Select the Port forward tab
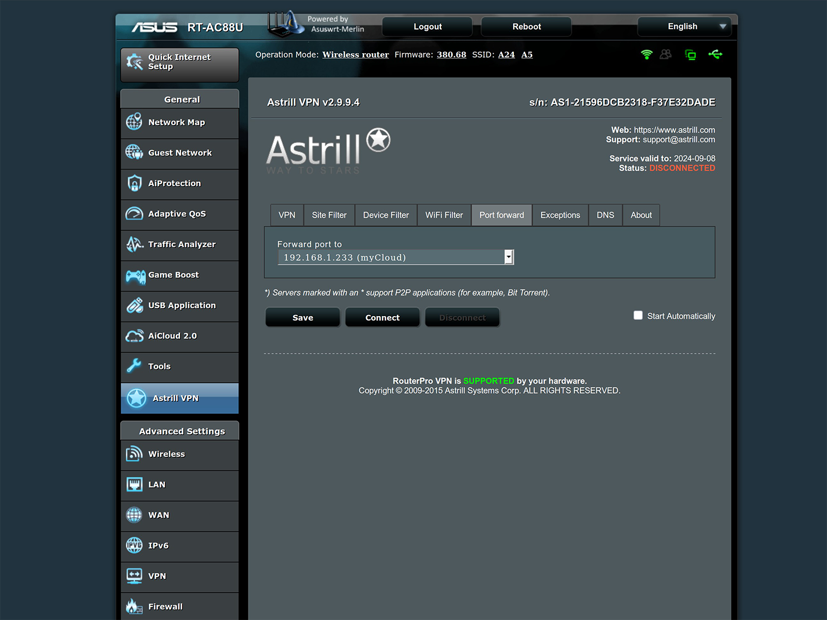This screenshot has width=827, height=620. (x=502, y=215)
